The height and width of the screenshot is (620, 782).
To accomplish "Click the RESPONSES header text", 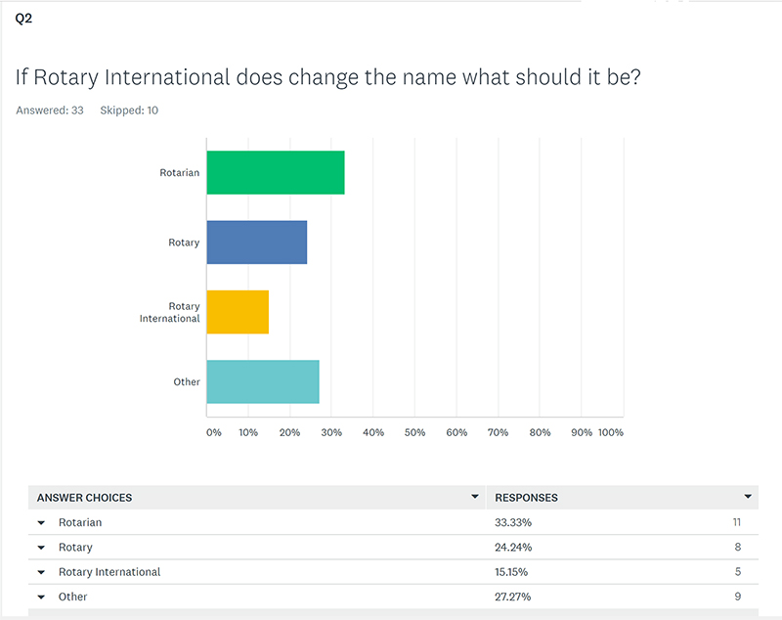I will (526, 498).
